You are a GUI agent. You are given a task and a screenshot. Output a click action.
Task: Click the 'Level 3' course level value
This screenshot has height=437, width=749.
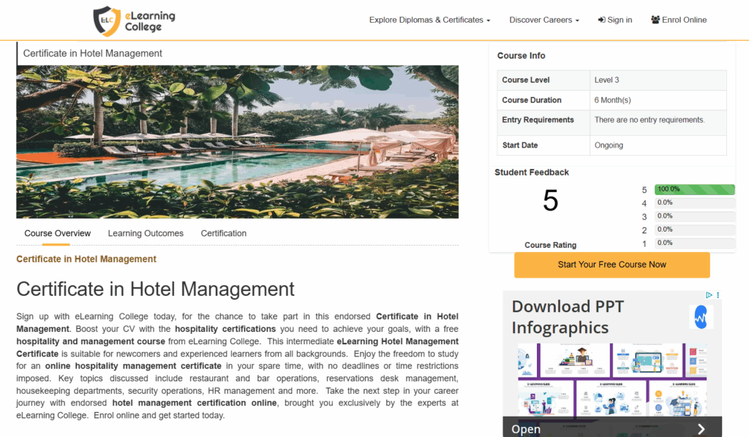click(606, 80)
